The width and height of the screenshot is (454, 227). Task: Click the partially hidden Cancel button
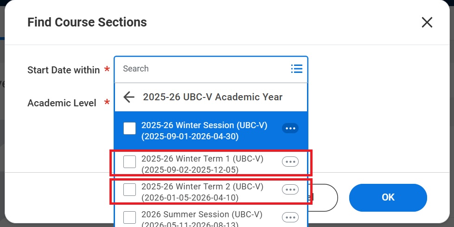pos(322,197)
